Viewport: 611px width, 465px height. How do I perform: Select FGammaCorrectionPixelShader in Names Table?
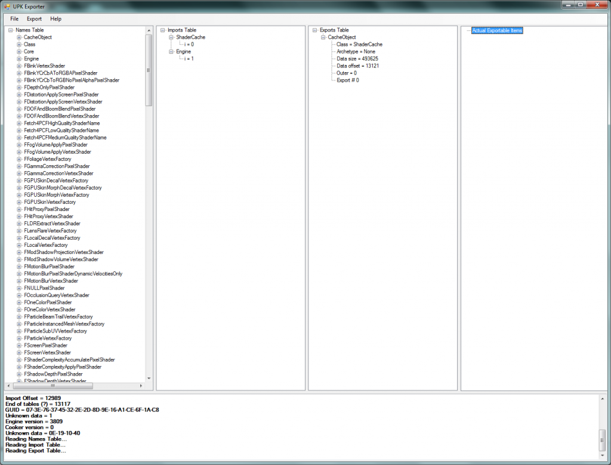tap(57, 166)
